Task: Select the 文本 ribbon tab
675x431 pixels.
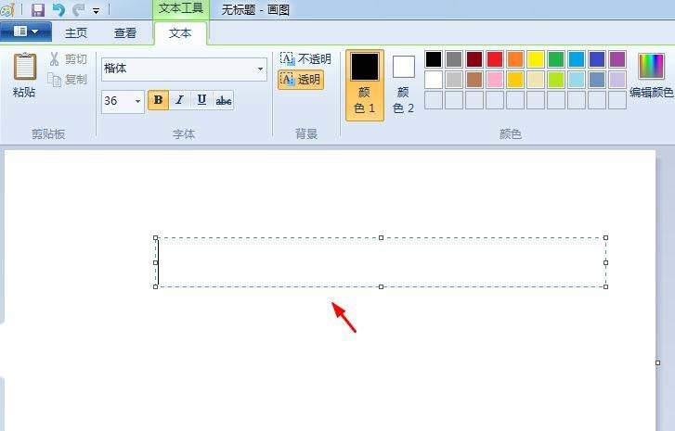Action: (x=180, y=32)
